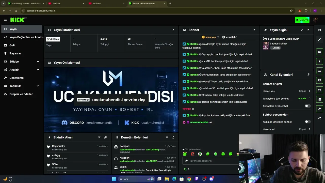This screenshot has width=325, height=183.
Task: Open the hamburger menu beside the Kick logo
Action: (x=5, y=20)
